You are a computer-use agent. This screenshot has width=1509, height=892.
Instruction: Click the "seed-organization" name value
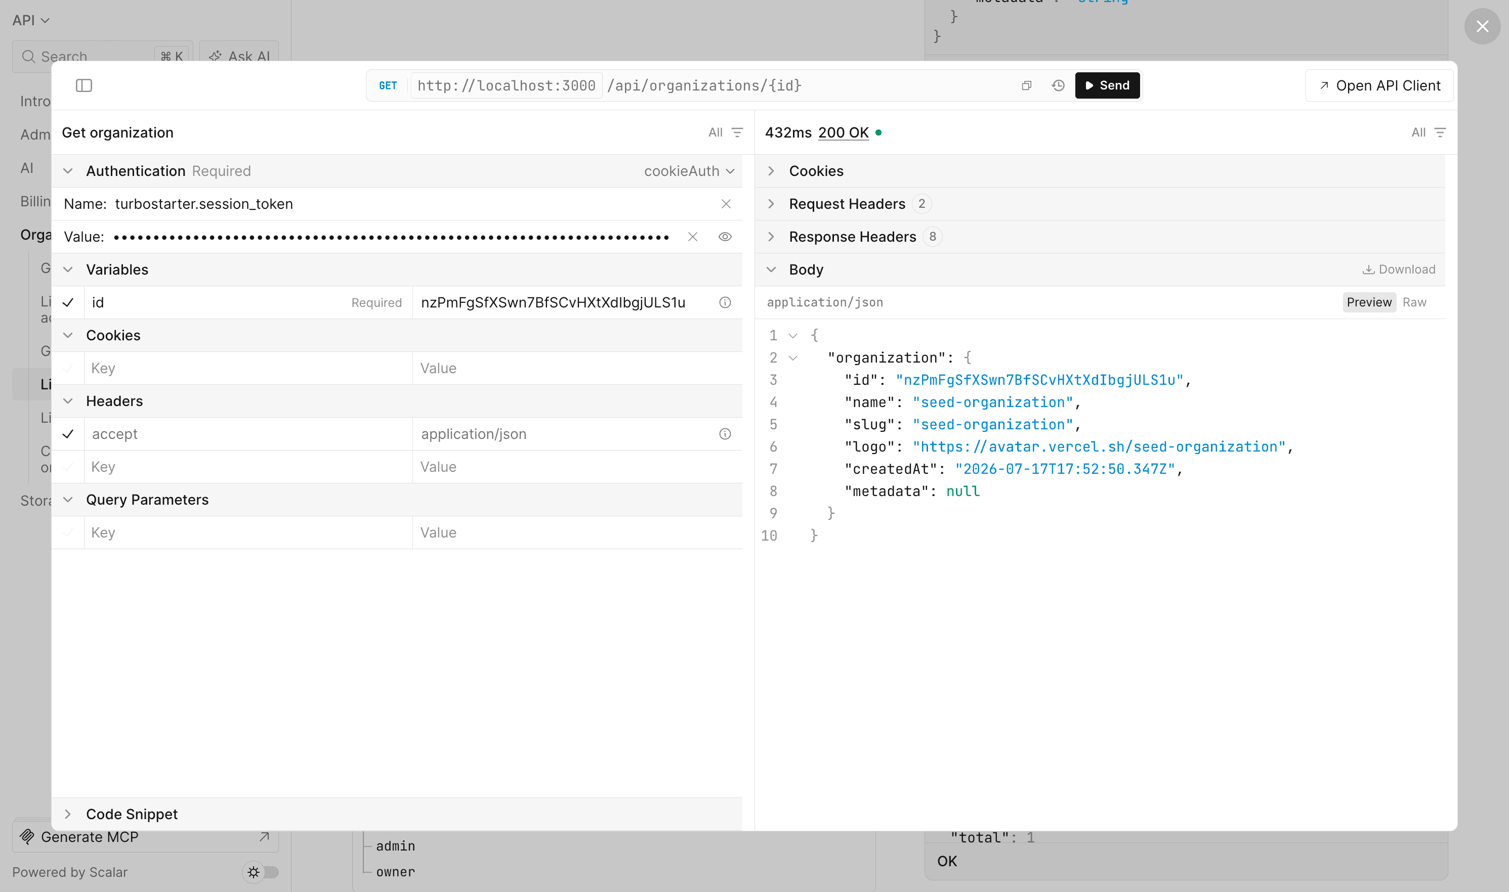coord(993,403)
